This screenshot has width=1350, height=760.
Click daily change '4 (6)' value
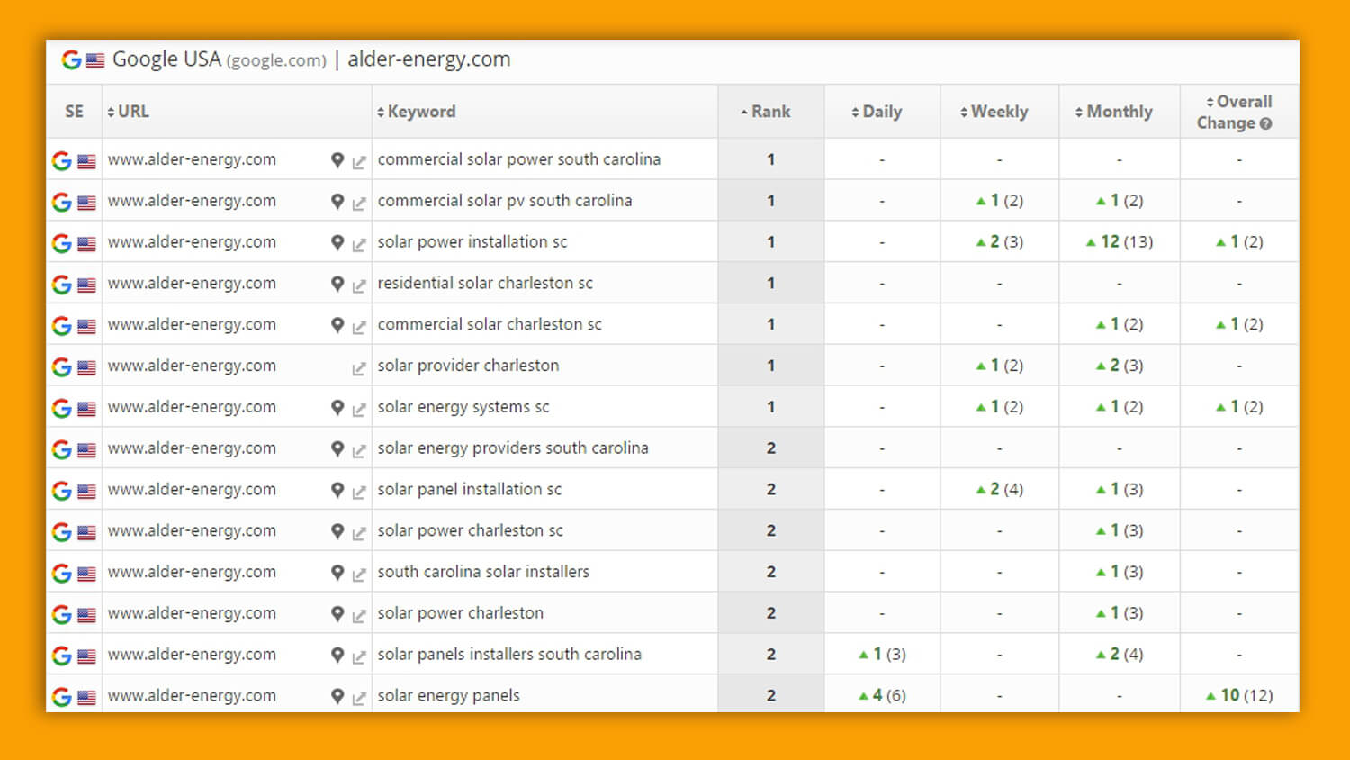pyautogui.click(x=882, y=695)
